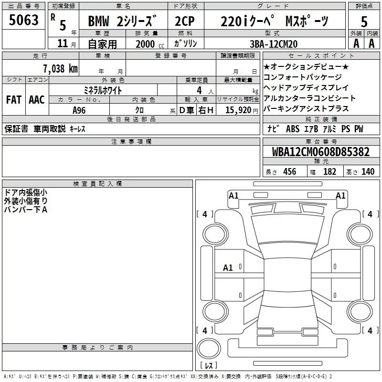382x382 pixels.
Task: Click the A1 mark at the diagram's top-right corner
Action: (x=340, y=195)
